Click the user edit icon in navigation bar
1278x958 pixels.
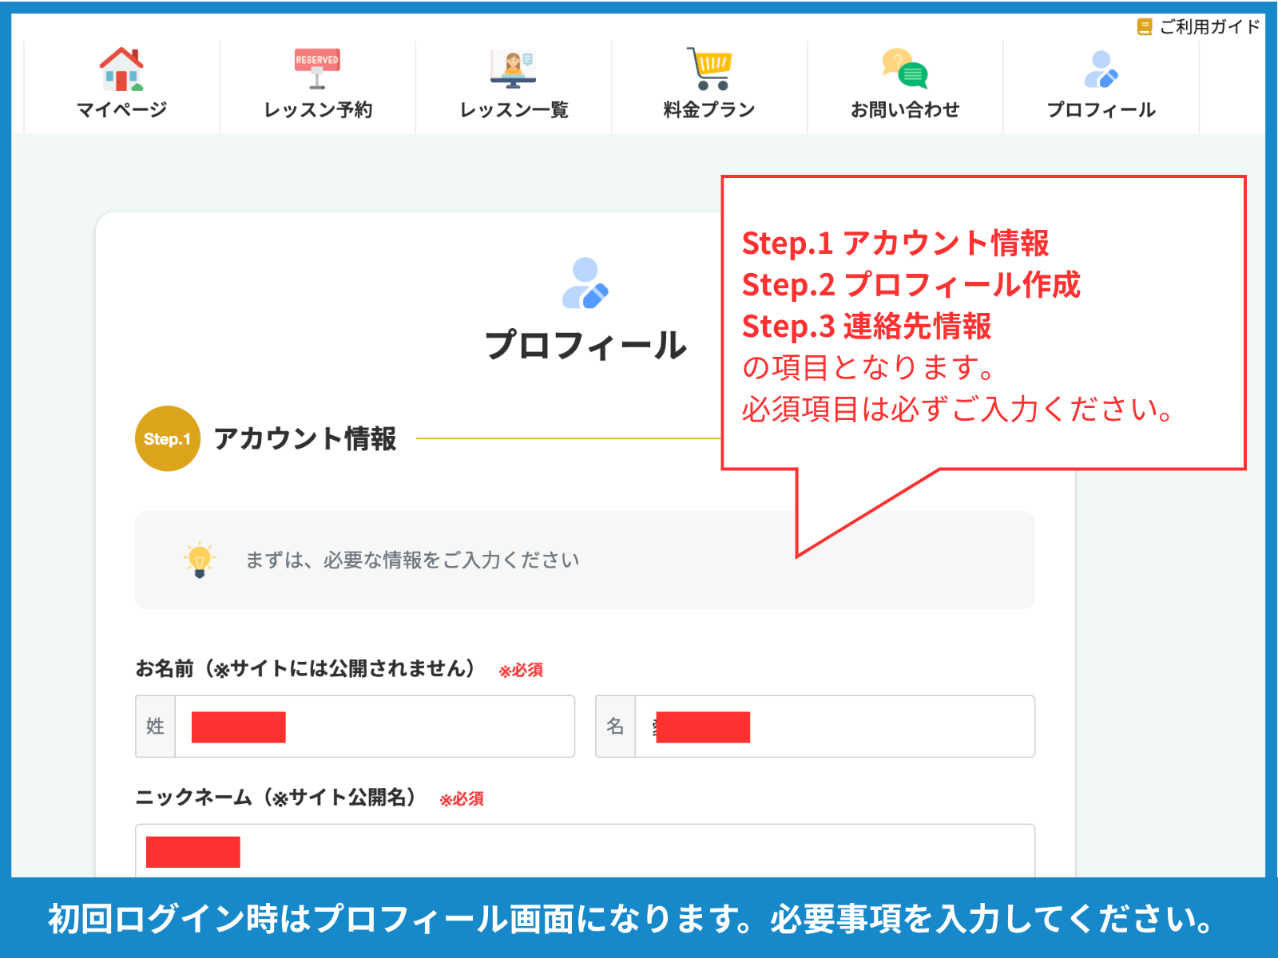tap(1101, 69)
